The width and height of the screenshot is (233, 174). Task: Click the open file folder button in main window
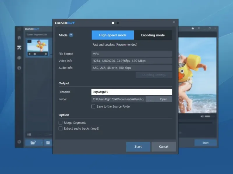point(33,143)
